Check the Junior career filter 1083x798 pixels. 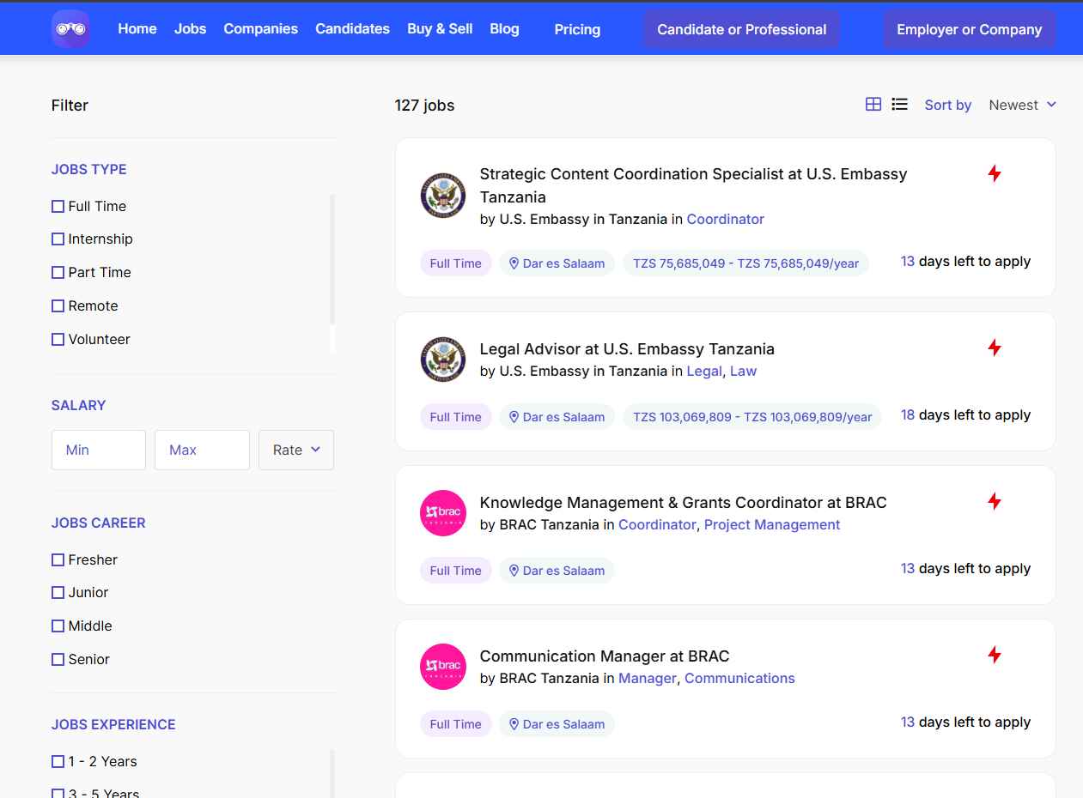tap(58, 592)
